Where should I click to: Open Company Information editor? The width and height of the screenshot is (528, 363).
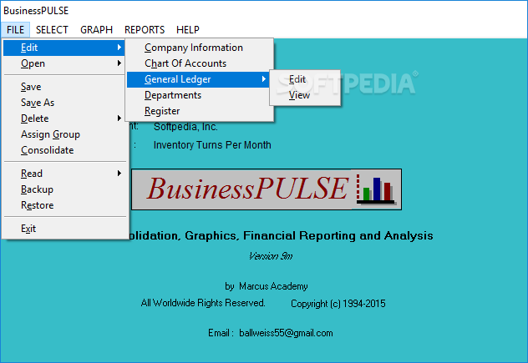click(200, 48)
